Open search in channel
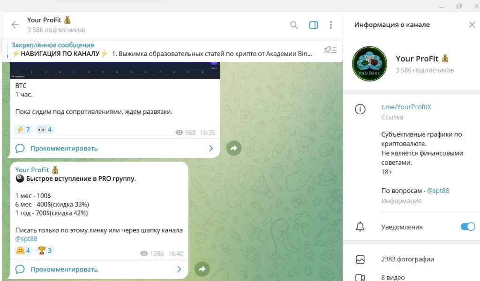The width and height of the screenshot is (480, 281). [x=294, y=25]
